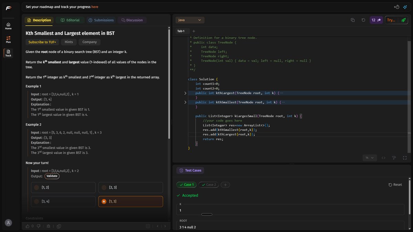Image resolution: width=413 pixels, height=232 pixels.
Task: Click the code brackets icon below the editor
Action: click(383, 158)
